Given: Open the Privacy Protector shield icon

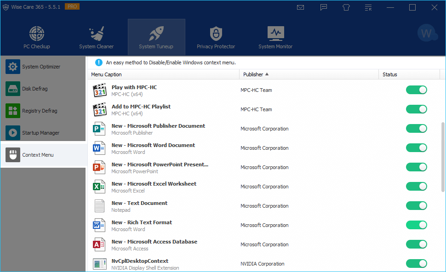Looking at the screenshot, I should point(216,34).
